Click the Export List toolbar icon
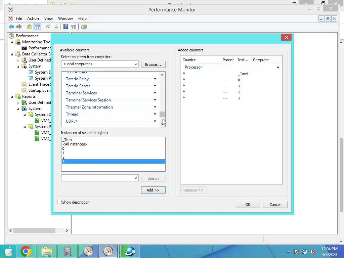The image size is (344, 258). [55, 27]
